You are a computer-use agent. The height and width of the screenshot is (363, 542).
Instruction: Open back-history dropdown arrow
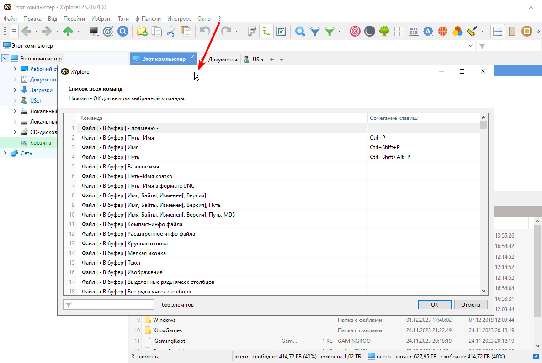[x=36, y=32]
